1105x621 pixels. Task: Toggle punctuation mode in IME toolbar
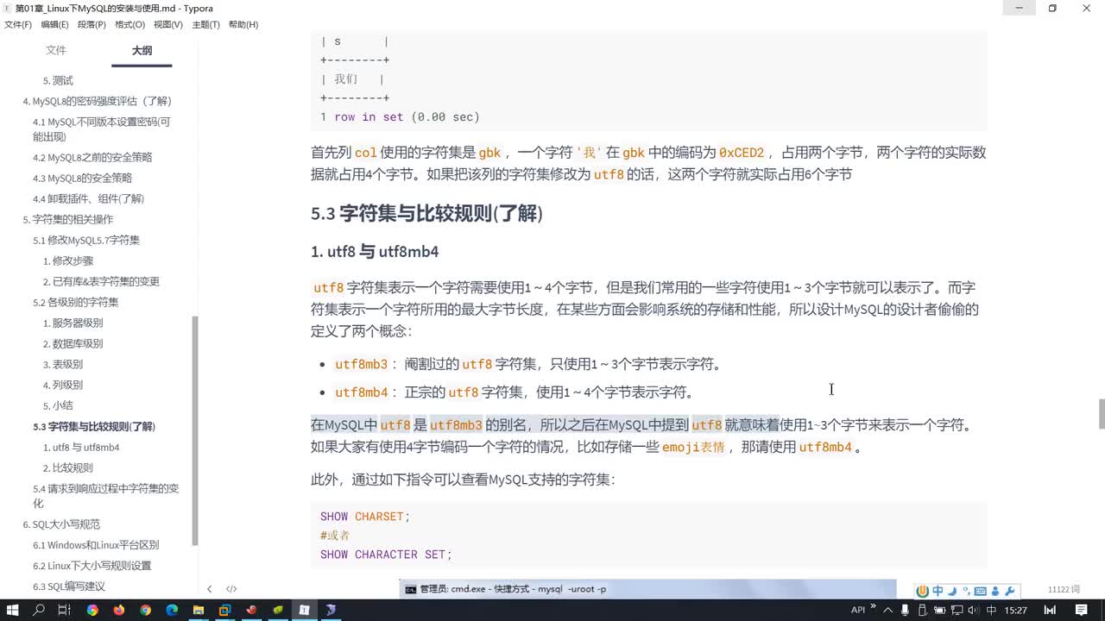tap(966, 591)
